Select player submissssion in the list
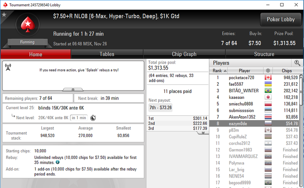The height and width of the screenshot is (188, 304). [x=254, y=110]
